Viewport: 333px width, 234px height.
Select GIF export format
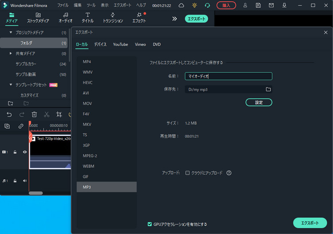click(107, 177)
